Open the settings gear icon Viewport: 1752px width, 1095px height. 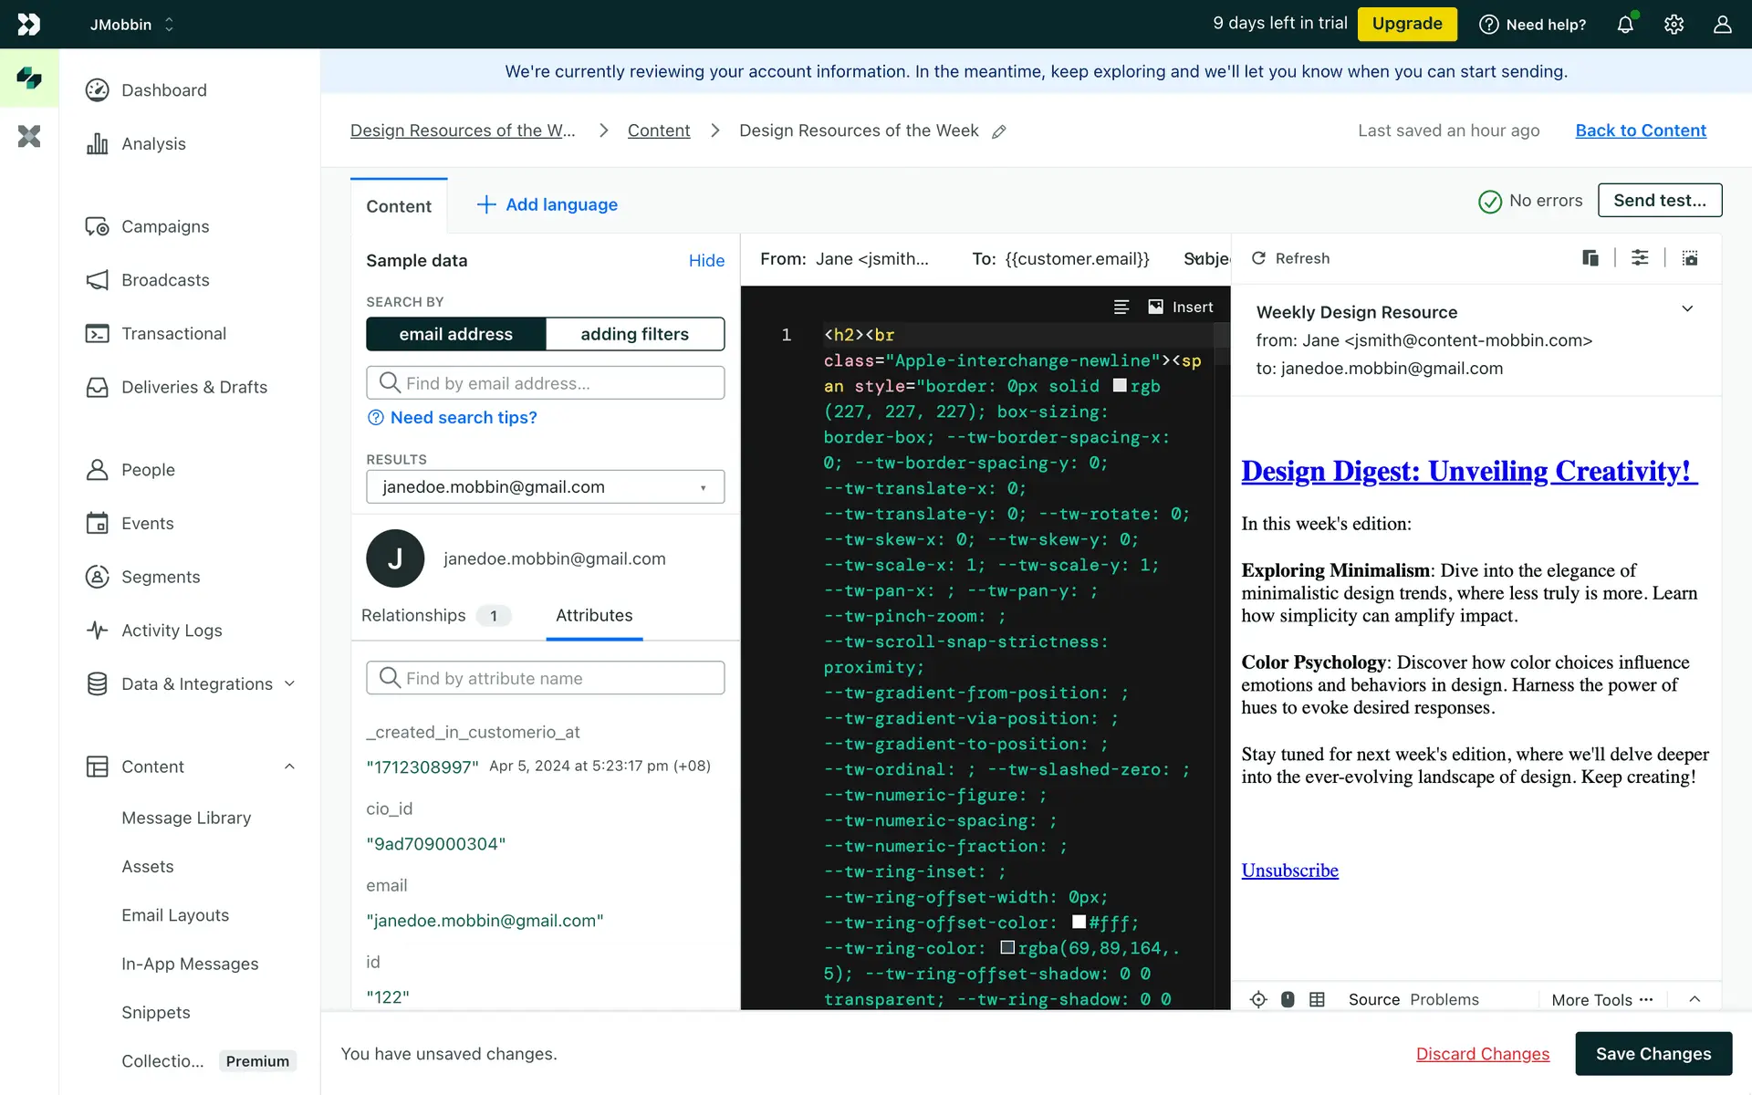(1674, 25)
